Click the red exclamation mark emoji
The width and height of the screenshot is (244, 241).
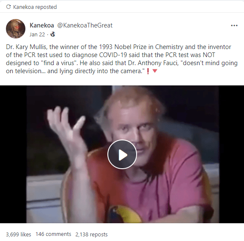click(x=148, y=71)
